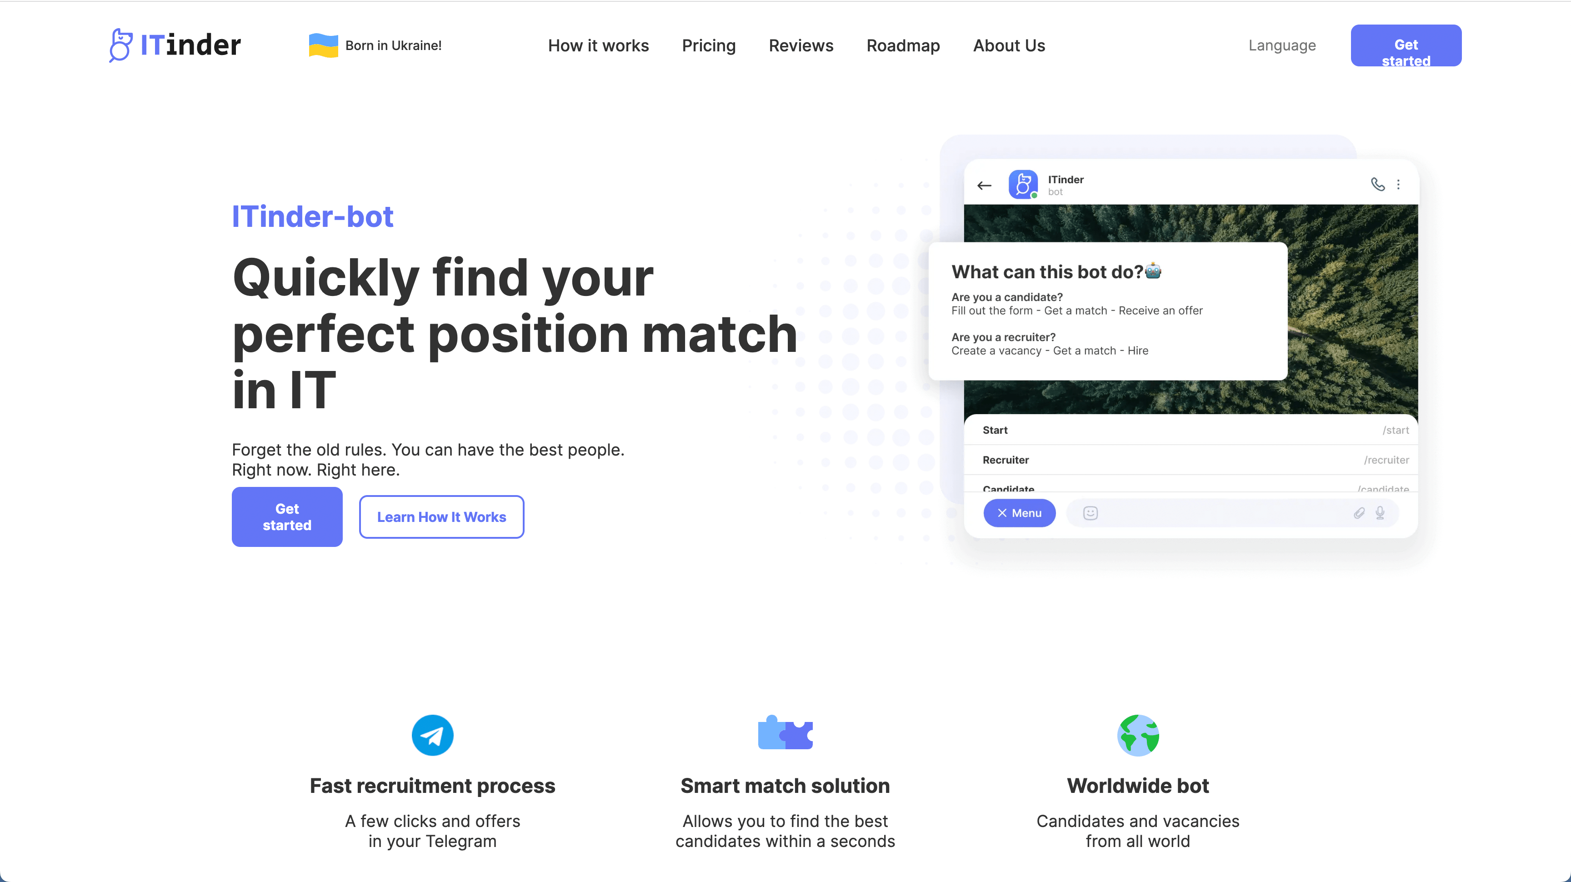Click the Smart match puzzle icon
Screen dimensions: 1571x882
[x=785, y=735]
